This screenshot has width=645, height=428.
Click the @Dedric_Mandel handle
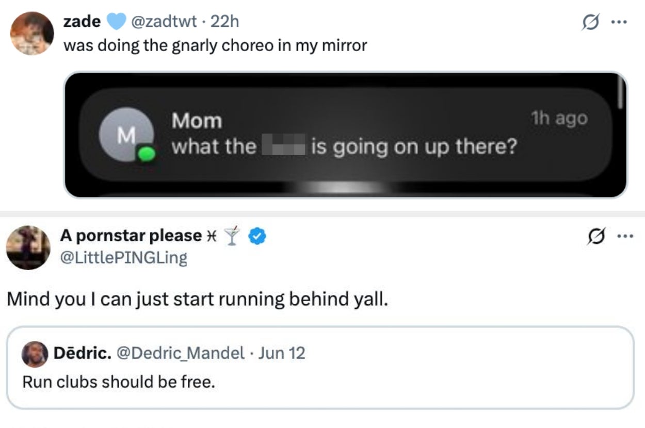(181, 353)
